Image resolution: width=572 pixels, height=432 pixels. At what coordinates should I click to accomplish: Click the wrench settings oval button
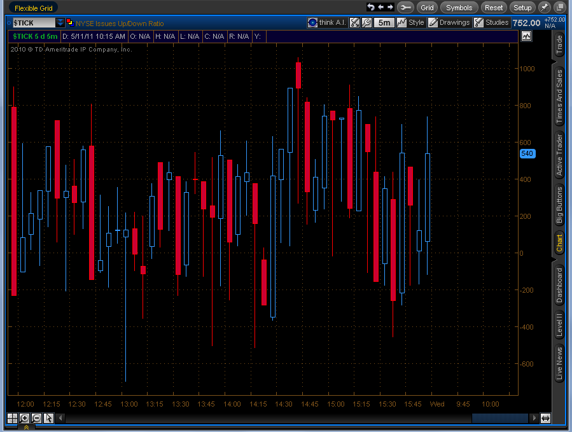(x=405, y=7)
